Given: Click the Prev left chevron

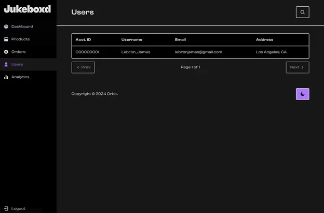Looking at the screenshot, I should point(78,67).
